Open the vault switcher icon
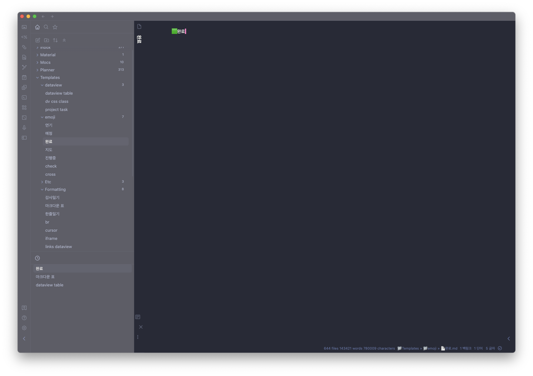This screenshot has height=376, width=533. pos(24,308)
